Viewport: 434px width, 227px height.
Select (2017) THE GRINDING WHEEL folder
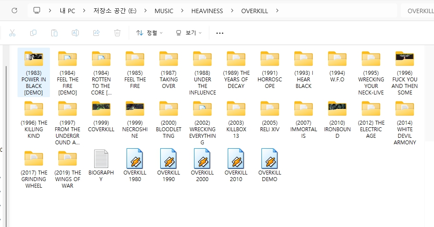pos(34,169)
